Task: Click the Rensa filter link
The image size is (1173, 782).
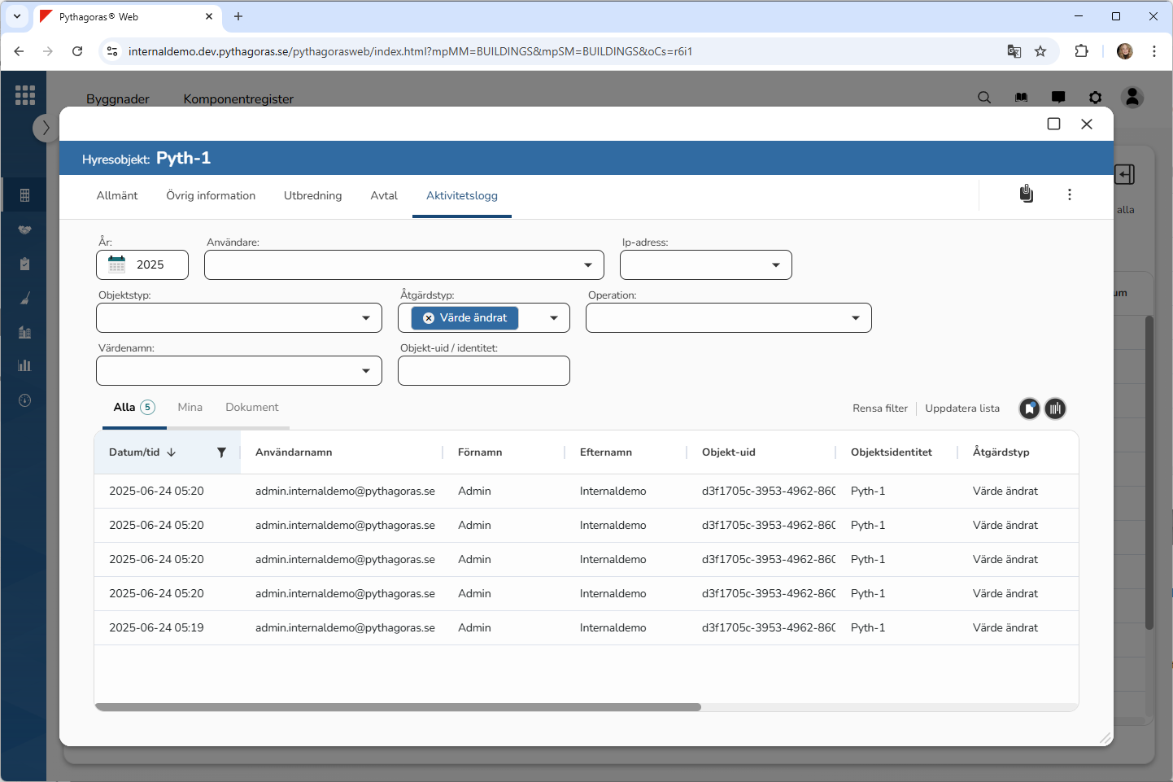Action: (879, 408)
